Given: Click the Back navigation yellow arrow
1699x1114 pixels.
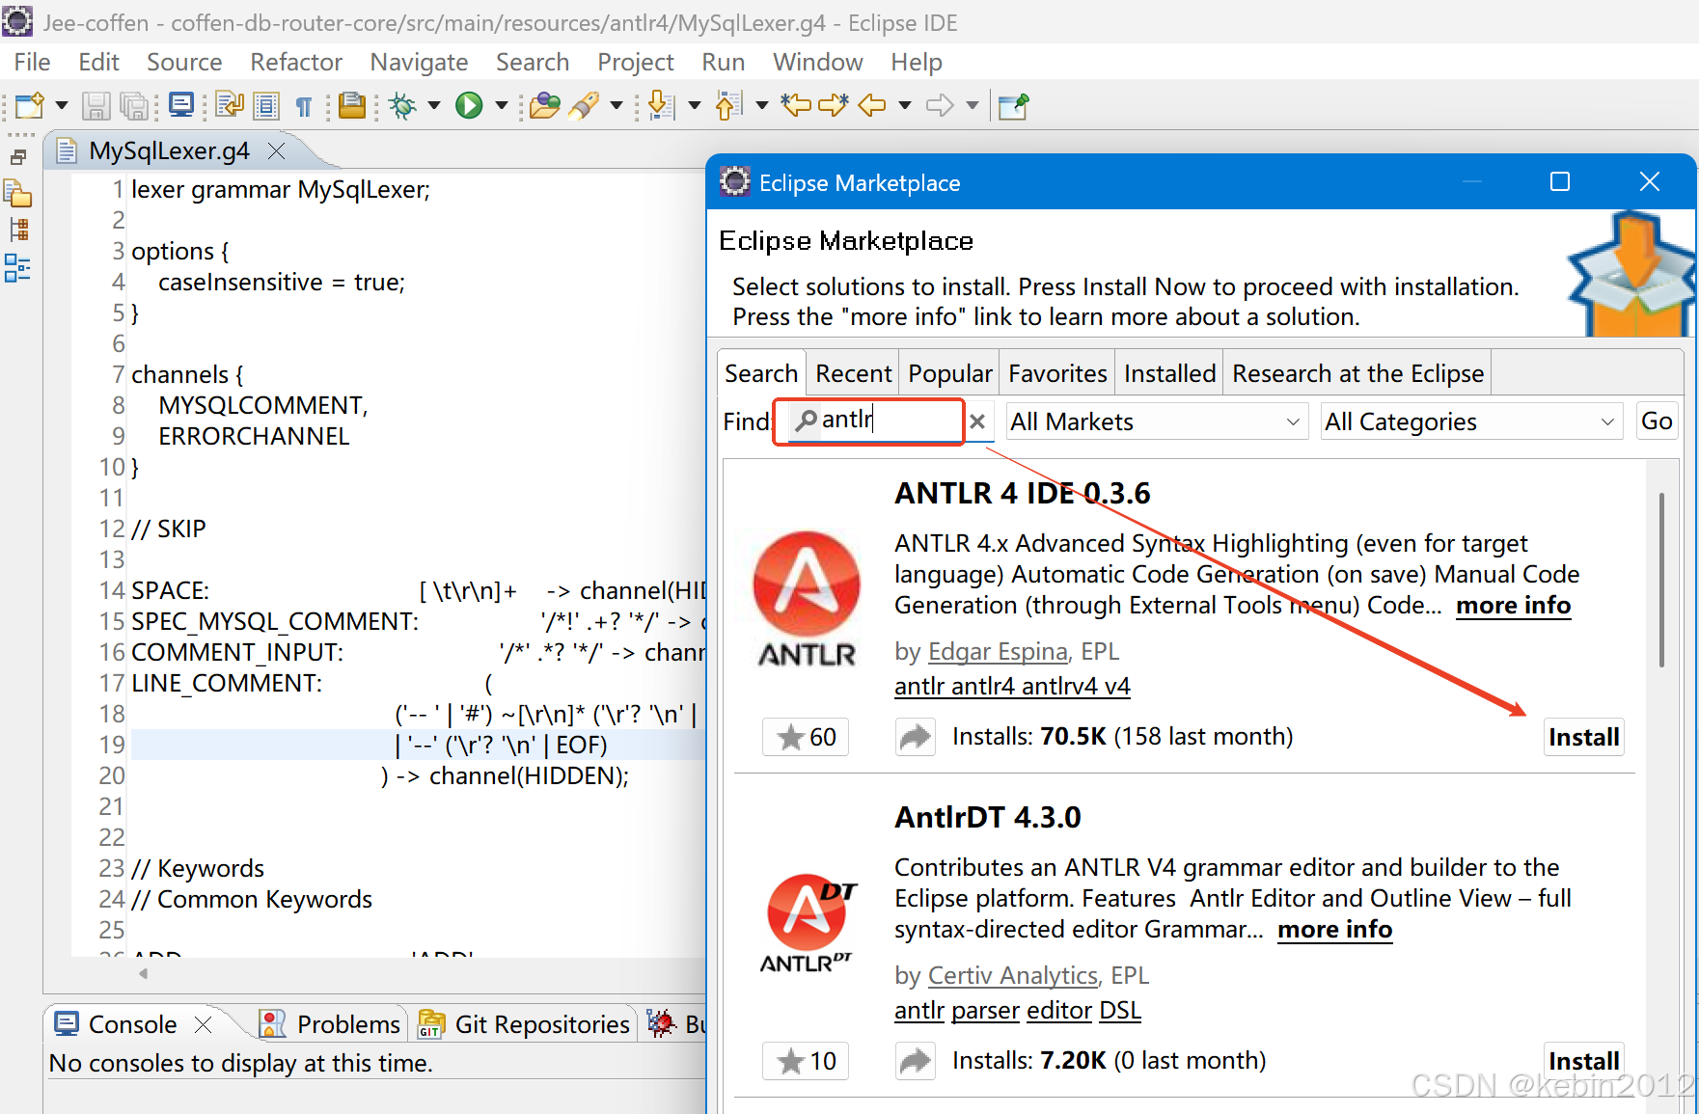Looking at the screenshot, I should tap(872, 104).
